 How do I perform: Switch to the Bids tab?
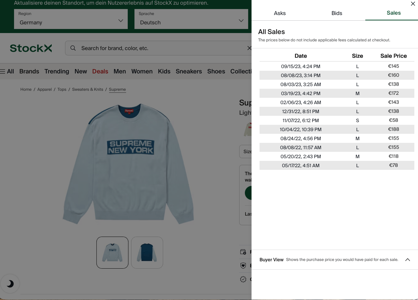(337, 13)
